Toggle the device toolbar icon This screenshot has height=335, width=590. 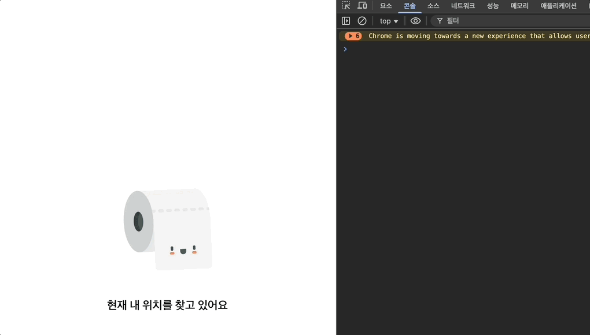tap(362, 5)
